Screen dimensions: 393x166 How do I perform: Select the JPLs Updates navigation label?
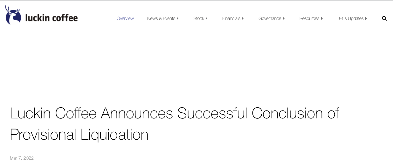tap(350, 18)
